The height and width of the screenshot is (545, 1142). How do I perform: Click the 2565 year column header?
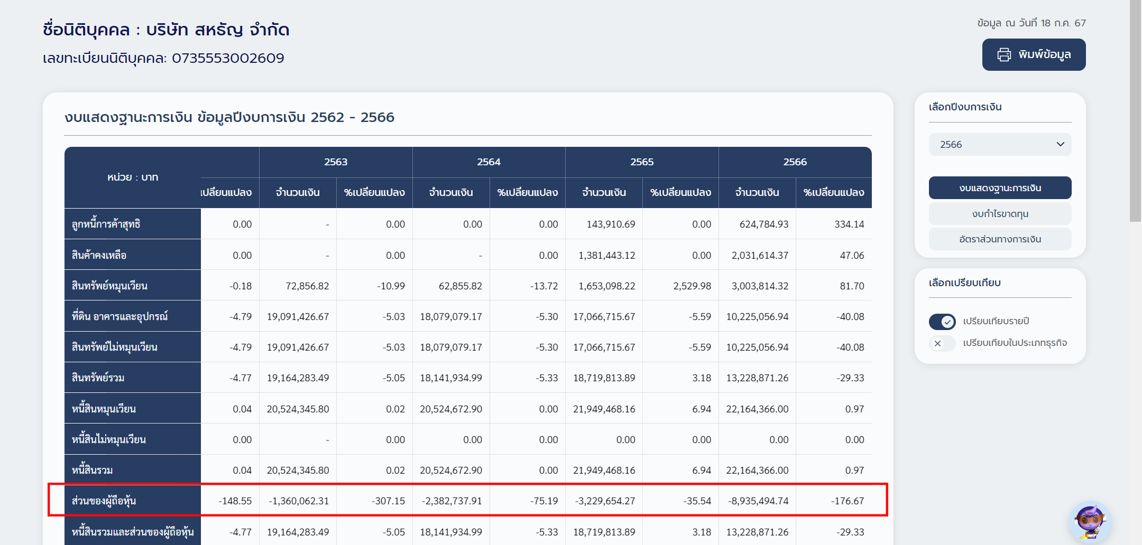(642, 162)
